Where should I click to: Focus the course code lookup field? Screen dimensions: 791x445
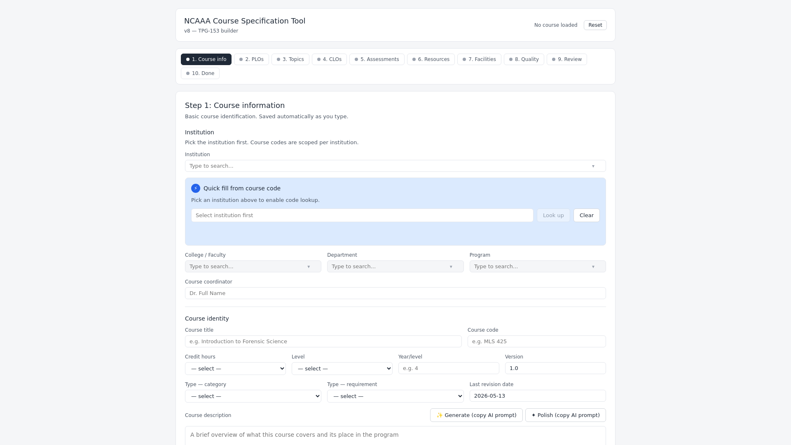click(x=362, y=215)
